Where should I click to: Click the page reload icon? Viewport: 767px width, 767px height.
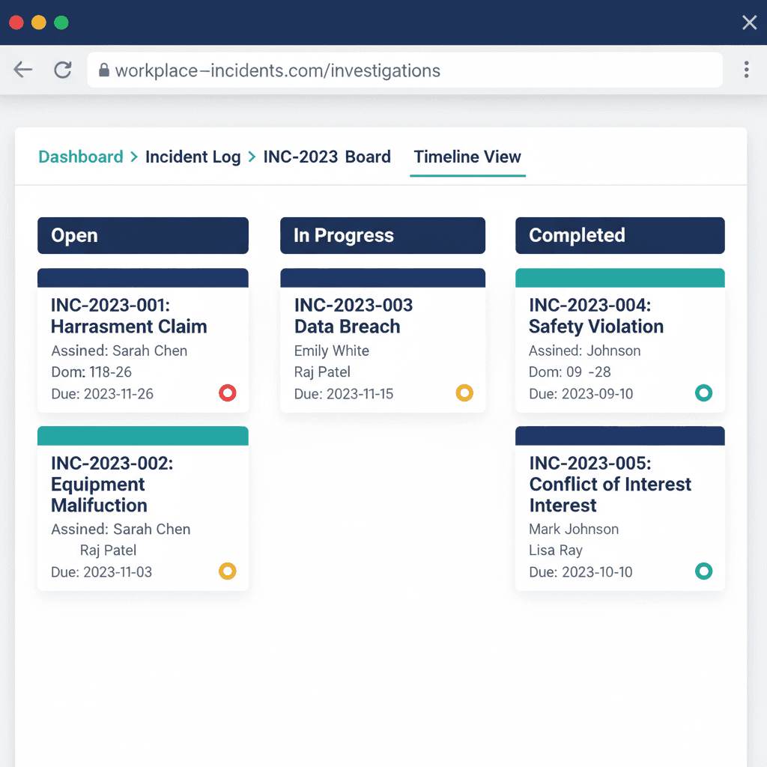point(63,69)
